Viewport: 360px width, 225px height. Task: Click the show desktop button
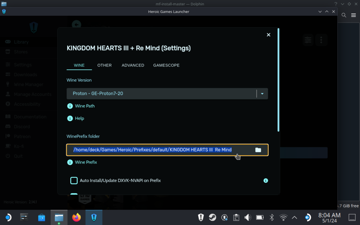[x=352, y=217]
